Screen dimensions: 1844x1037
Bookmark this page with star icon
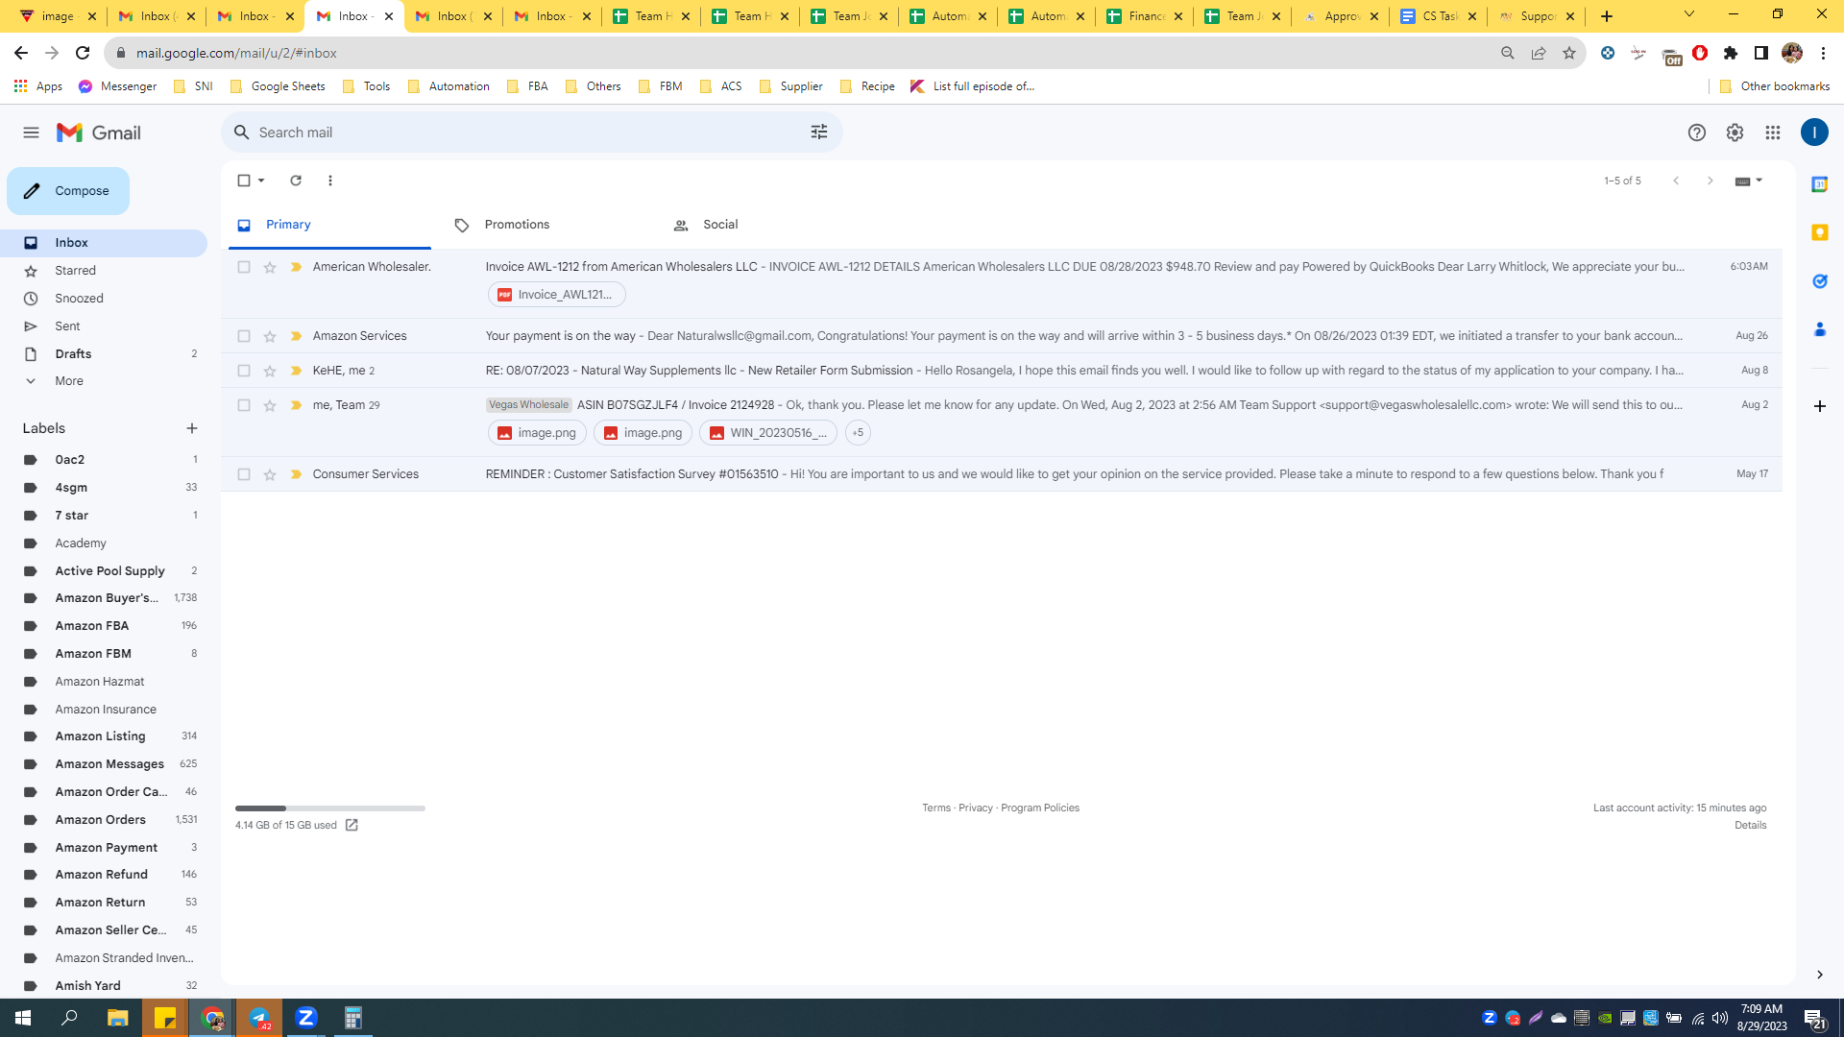coord(1569,54)
